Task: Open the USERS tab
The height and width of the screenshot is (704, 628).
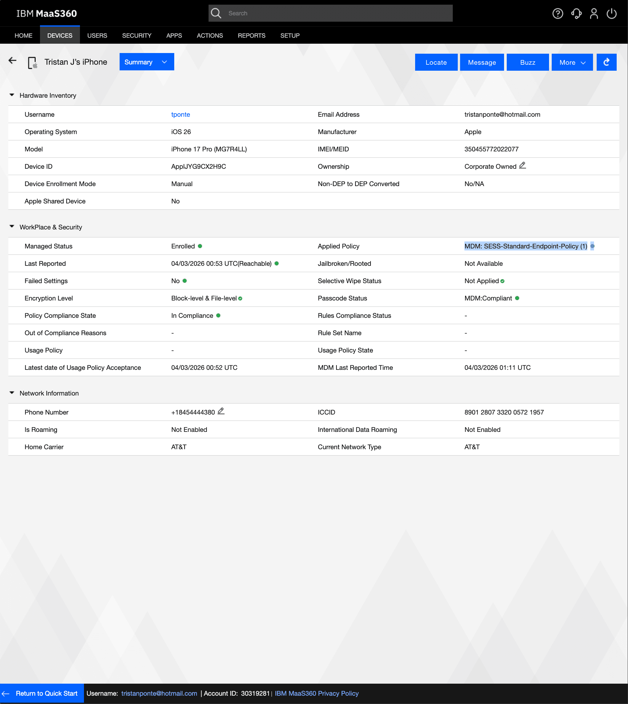Action: pos(97,35)
